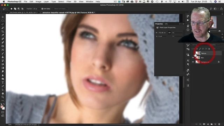Select the Hand tool

(3, 93)
